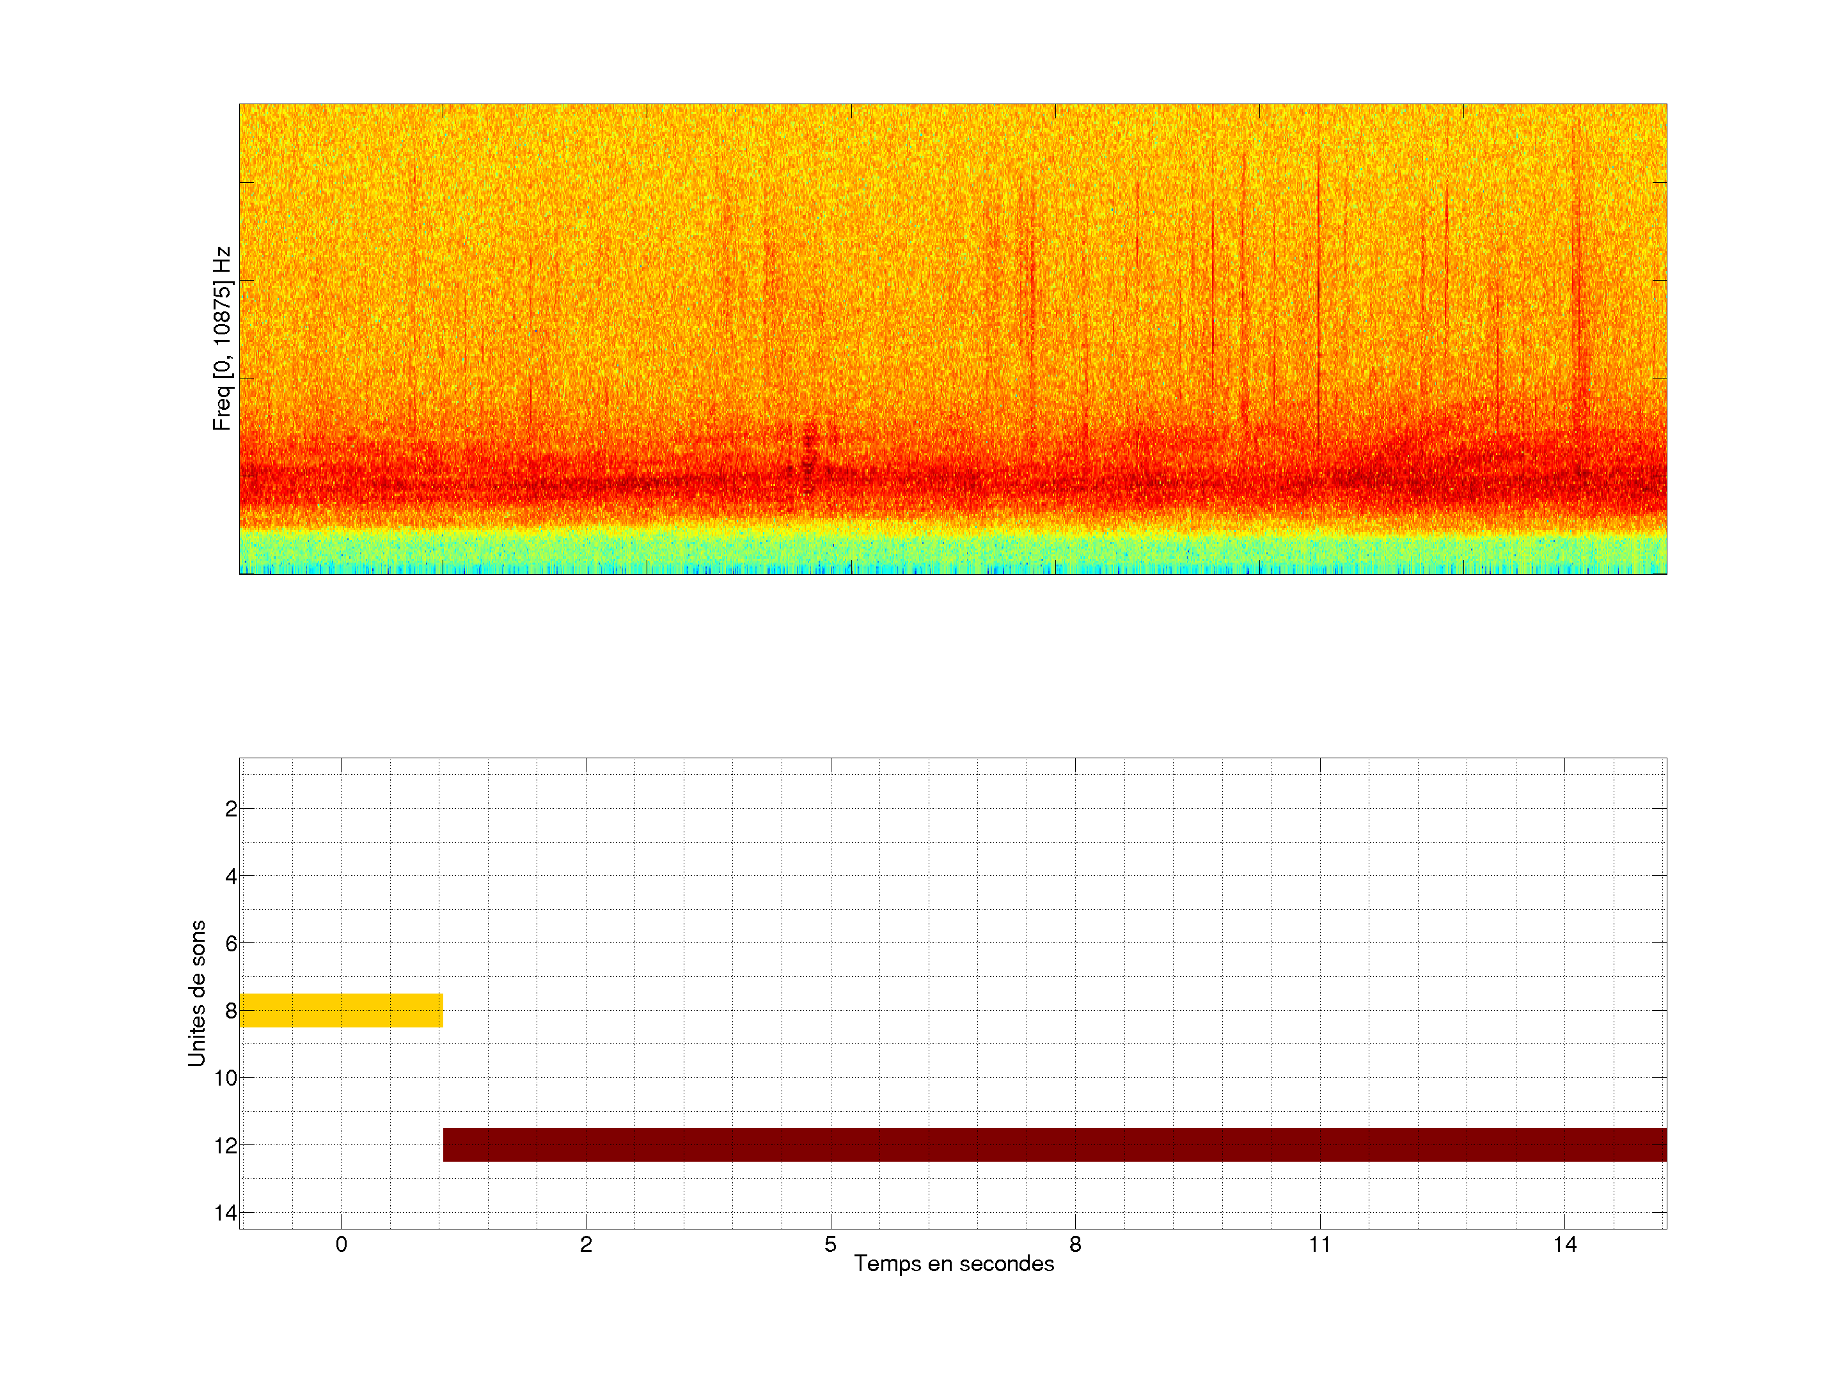
Task: Select x-axis tick label 0
Action: pyautogui.click(x=342, y=1244)
